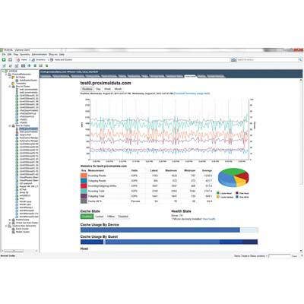Image resolution: width=304 pixels, height=304 pixels.
Task: Open the Inventory menu in menu bar
Action: point(25,55)
